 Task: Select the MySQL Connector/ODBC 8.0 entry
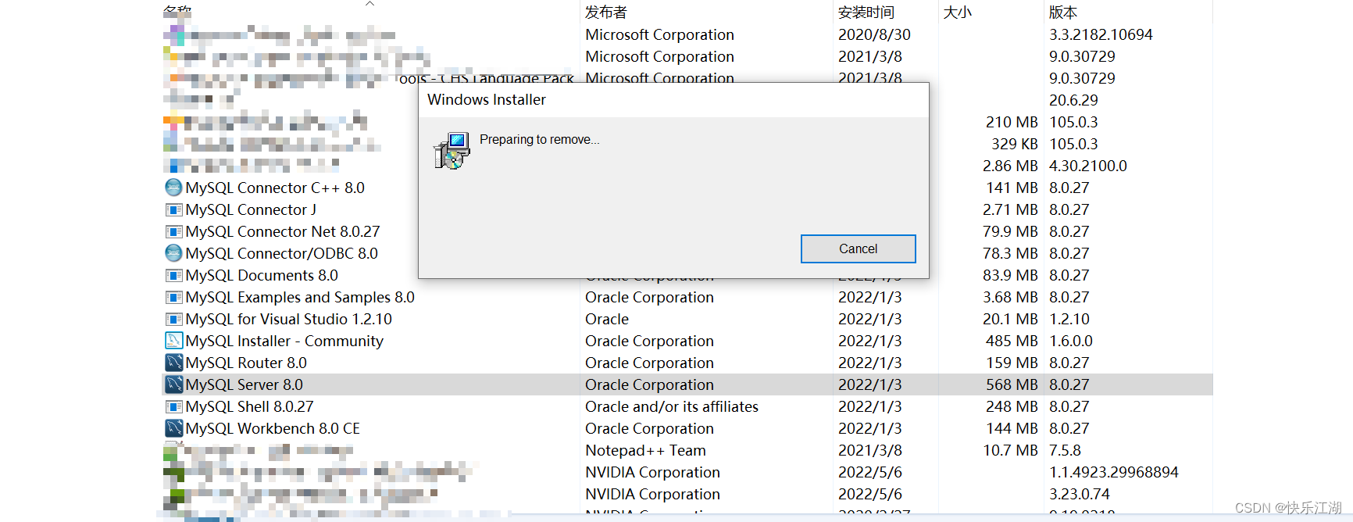pyautogui.click(x=282, y=253)
